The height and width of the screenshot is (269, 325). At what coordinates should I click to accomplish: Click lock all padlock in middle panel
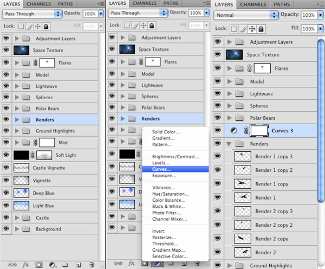coord(152,25)
